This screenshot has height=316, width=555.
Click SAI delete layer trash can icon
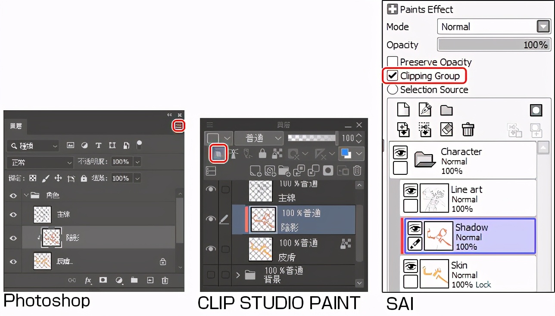pyautogui.click(x=468, y=129)
